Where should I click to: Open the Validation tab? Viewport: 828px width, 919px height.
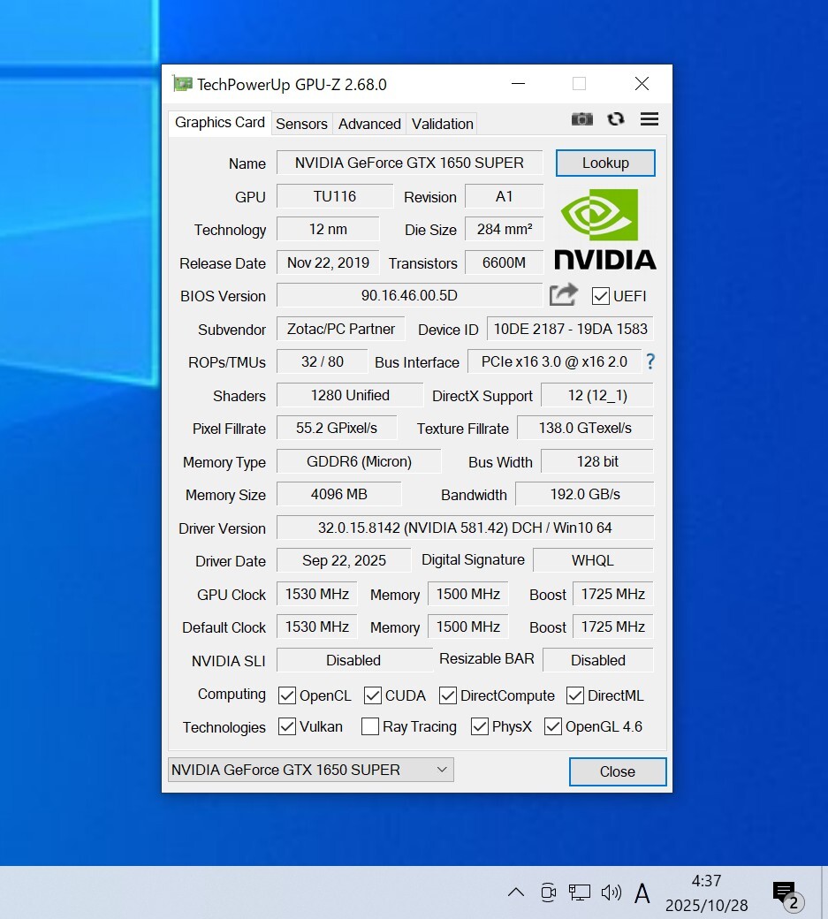tap(442, 124)
